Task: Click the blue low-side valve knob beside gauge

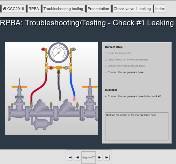Action: [x=74, y=49]
